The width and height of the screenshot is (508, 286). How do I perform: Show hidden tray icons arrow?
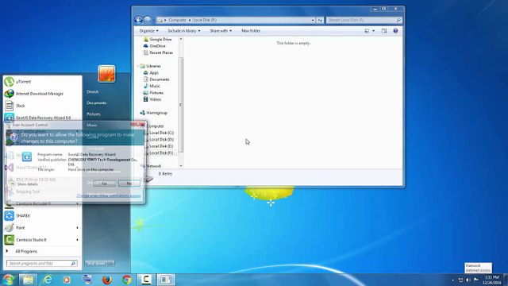(452, 280)
